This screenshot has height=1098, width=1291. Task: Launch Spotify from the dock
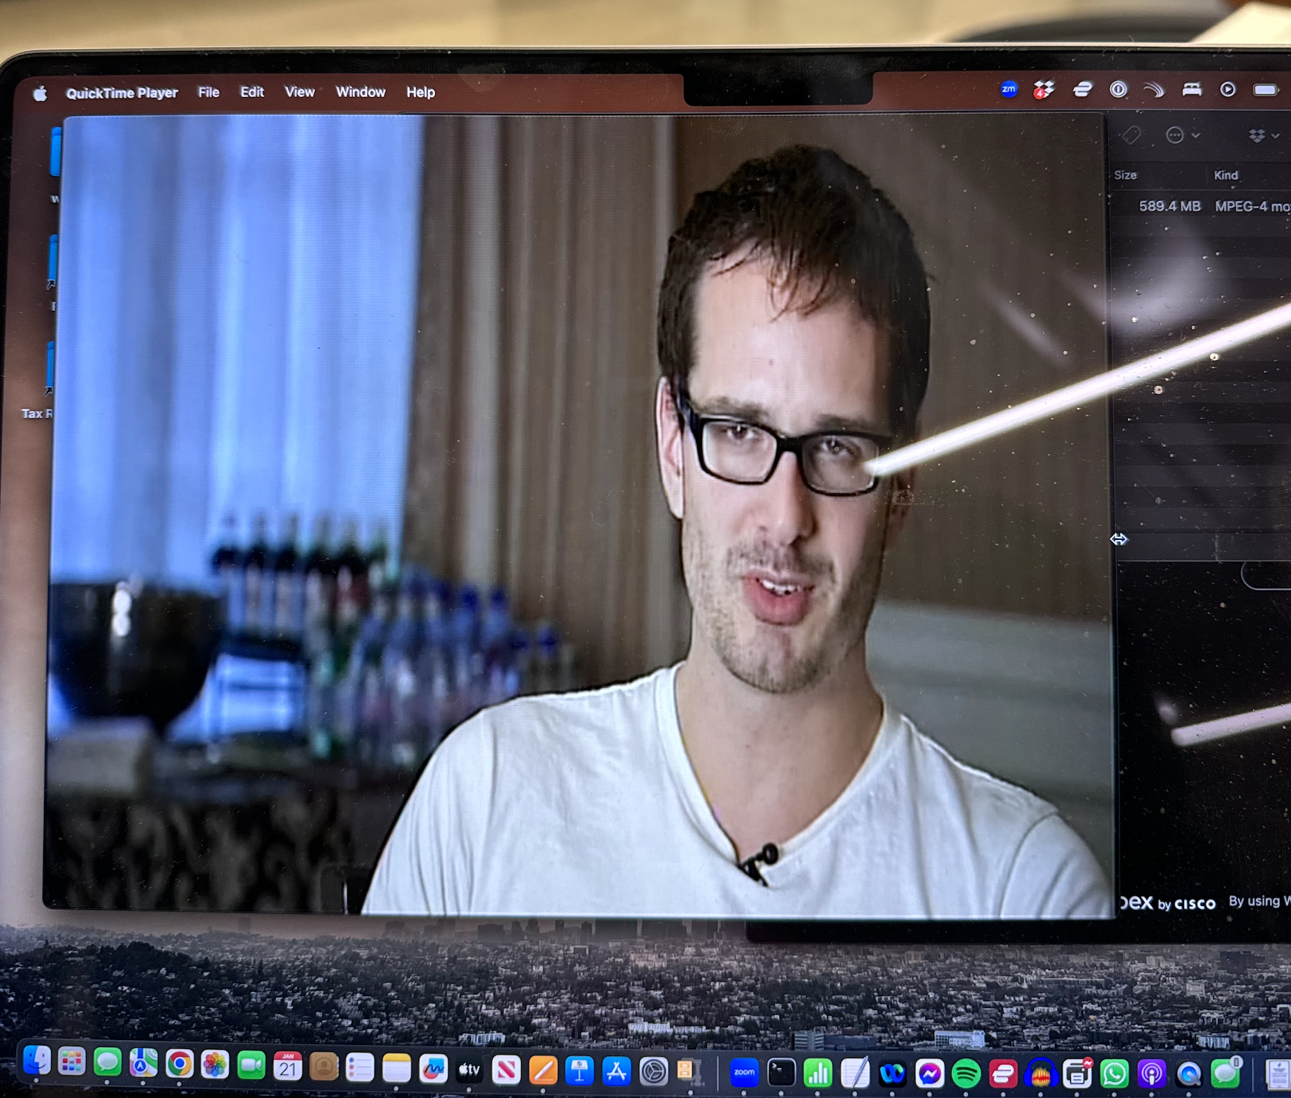pyautogui.click(x=966, y=1074)
